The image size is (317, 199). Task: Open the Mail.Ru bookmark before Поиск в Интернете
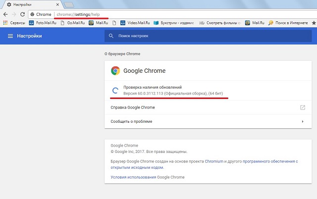[x=255, y=23]
